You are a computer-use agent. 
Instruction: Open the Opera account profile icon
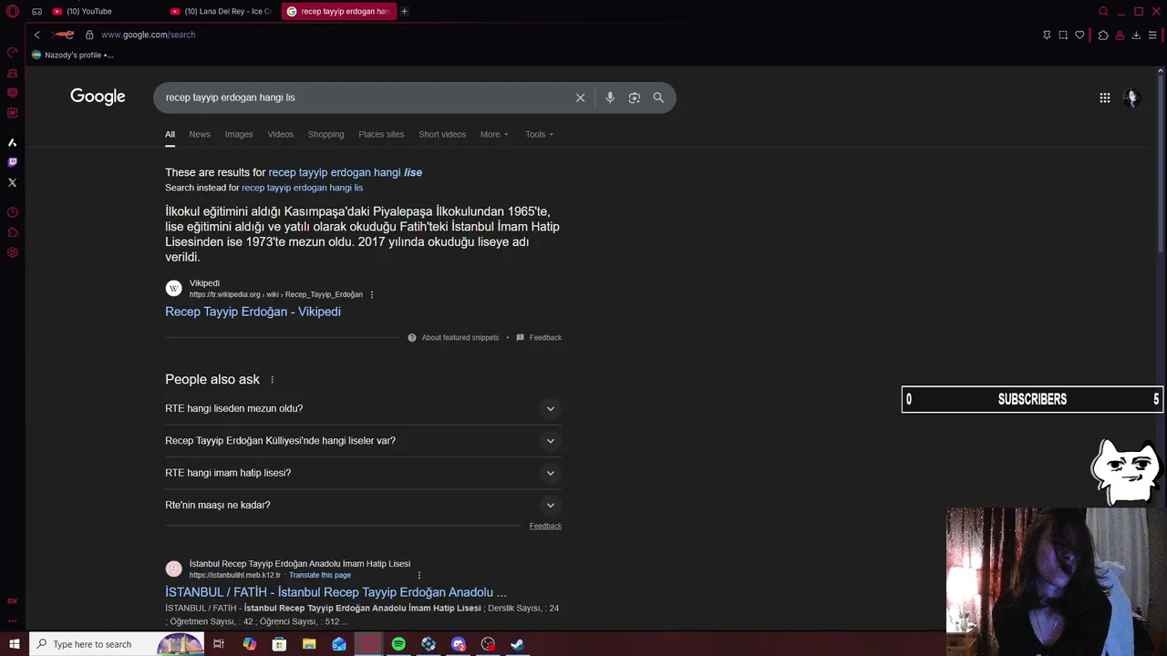(x=1120, y=35)
